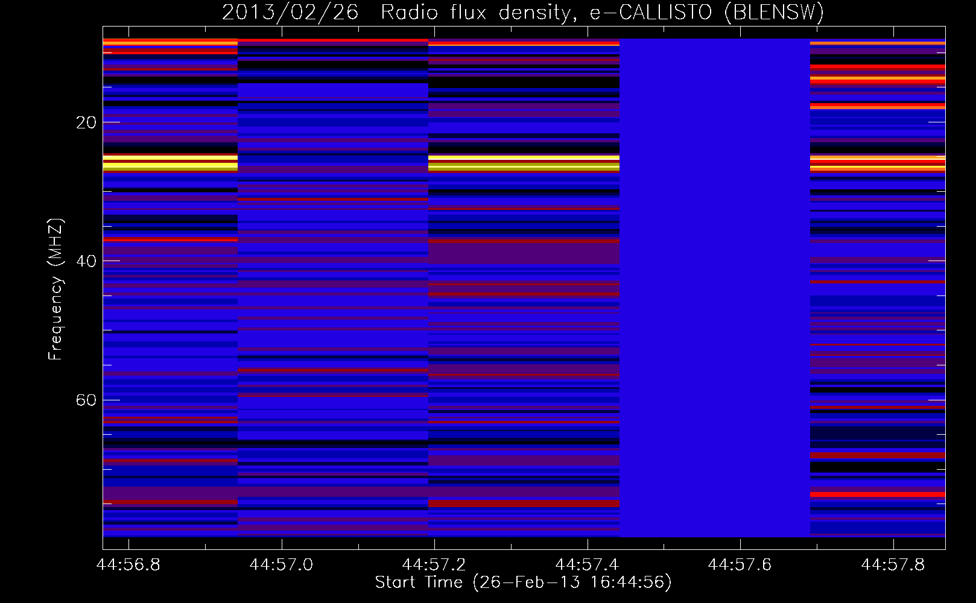The width and height of the screenshot is (976, 603).
Task: Click the solid blue data gap in spectrogram
Action: pos(715,288)
